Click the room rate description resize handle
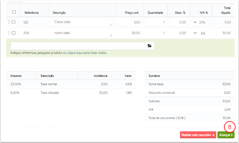239x143 pixels. [111, 36]
